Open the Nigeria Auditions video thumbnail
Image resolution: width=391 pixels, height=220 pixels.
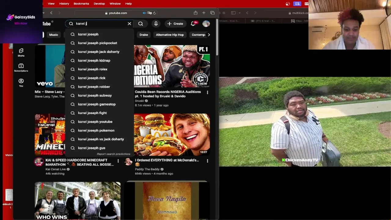point(172,66)
